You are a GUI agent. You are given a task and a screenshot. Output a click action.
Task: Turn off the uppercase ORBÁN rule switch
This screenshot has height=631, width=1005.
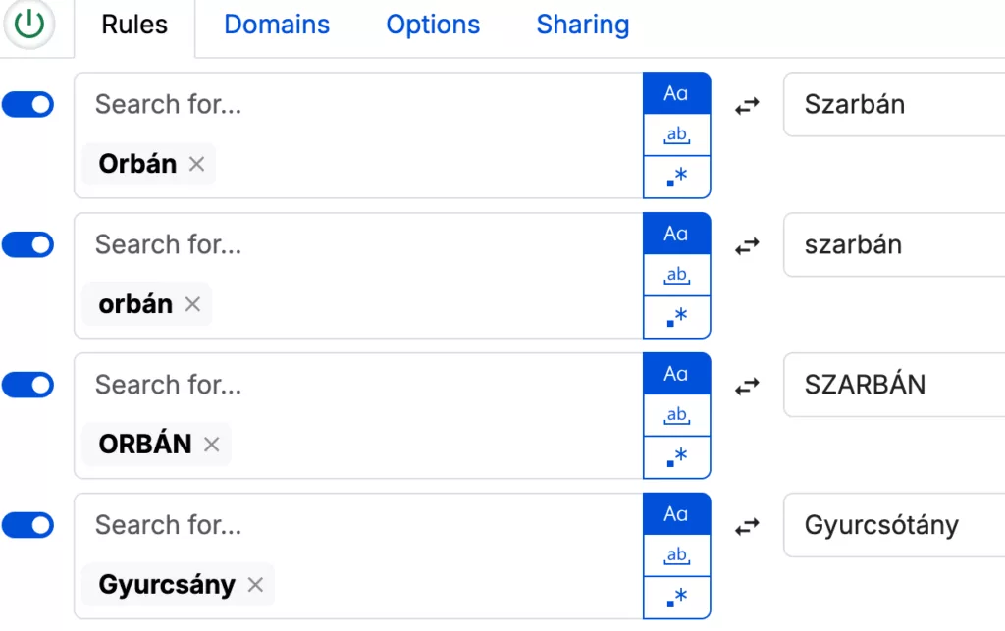pos(28,386)
